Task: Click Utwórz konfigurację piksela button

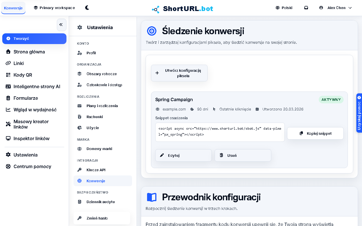Action: click(179, 73)
